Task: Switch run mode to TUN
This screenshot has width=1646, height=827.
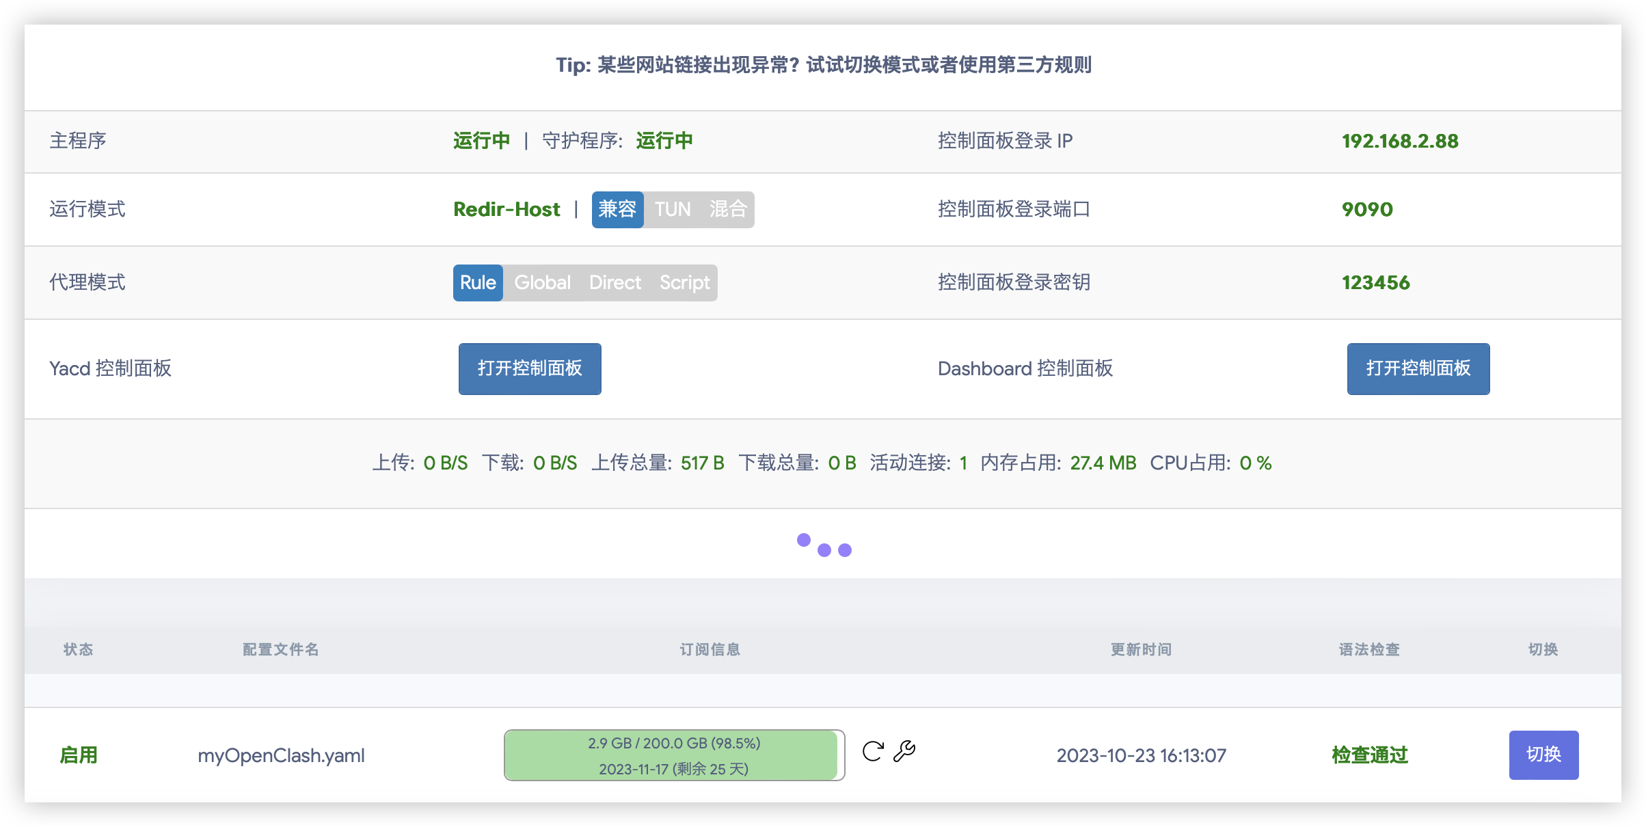Action: coord(673,209)
